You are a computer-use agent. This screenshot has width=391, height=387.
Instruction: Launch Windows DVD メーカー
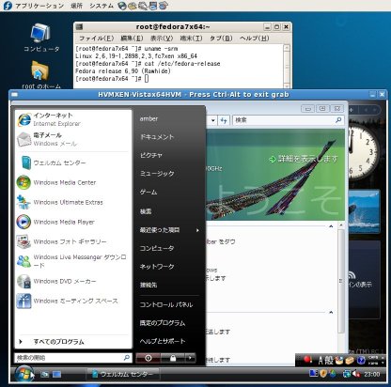coord(73,281)
